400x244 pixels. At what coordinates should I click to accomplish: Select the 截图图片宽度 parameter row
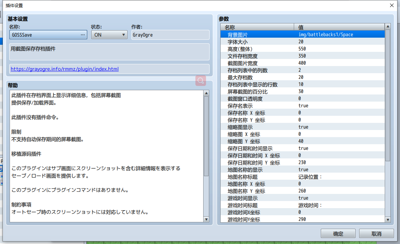pos(303,63)
